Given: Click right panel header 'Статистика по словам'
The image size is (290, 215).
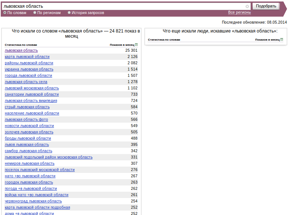Looking at the screenshot, I should 164,40.
